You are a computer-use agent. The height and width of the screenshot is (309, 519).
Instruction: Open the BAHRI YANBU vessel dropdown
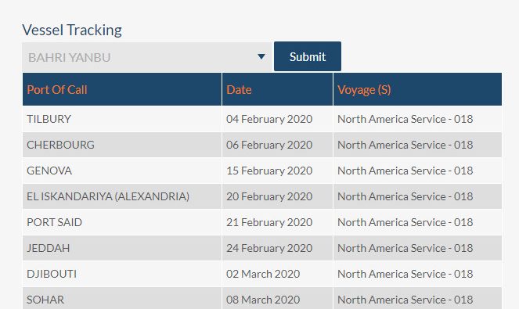tap(146, 57)
